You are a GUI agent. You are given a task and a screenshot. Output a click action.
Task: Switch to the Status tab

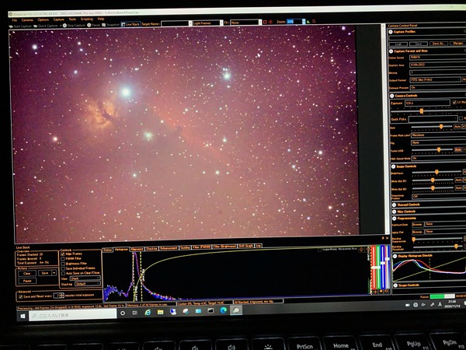108,250
